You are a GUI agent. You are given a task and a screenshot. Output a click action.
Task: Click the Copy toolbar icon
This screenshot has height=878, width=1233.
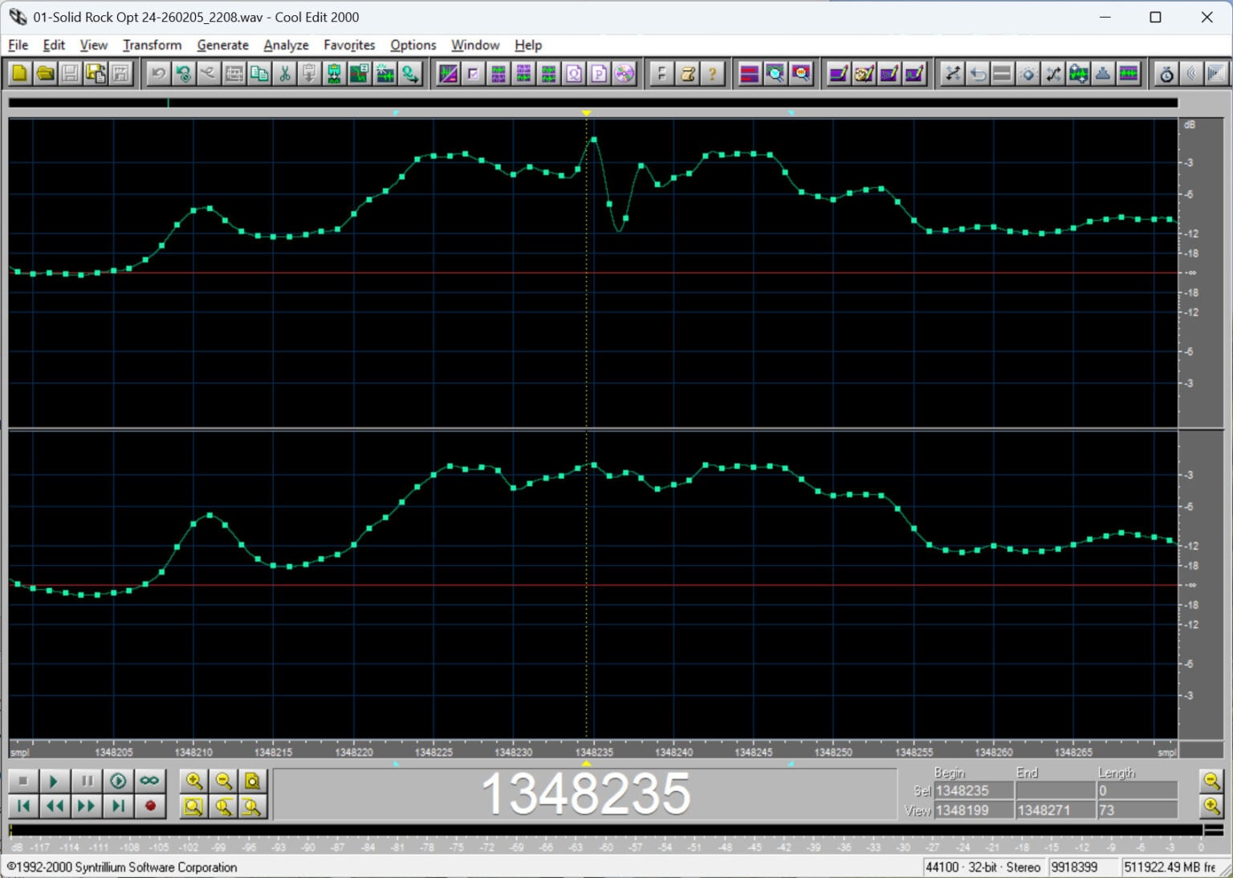click(258, 74)
